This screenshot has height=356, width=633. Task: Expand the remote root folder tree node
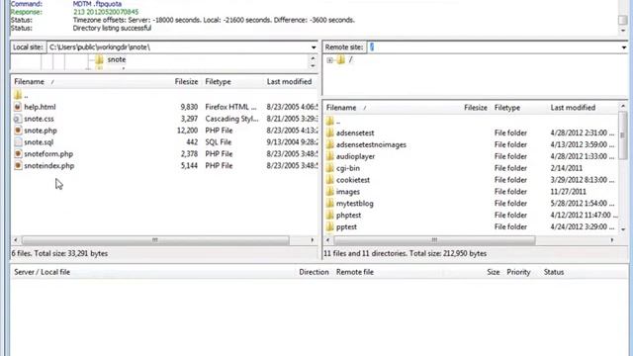point(329,60)
